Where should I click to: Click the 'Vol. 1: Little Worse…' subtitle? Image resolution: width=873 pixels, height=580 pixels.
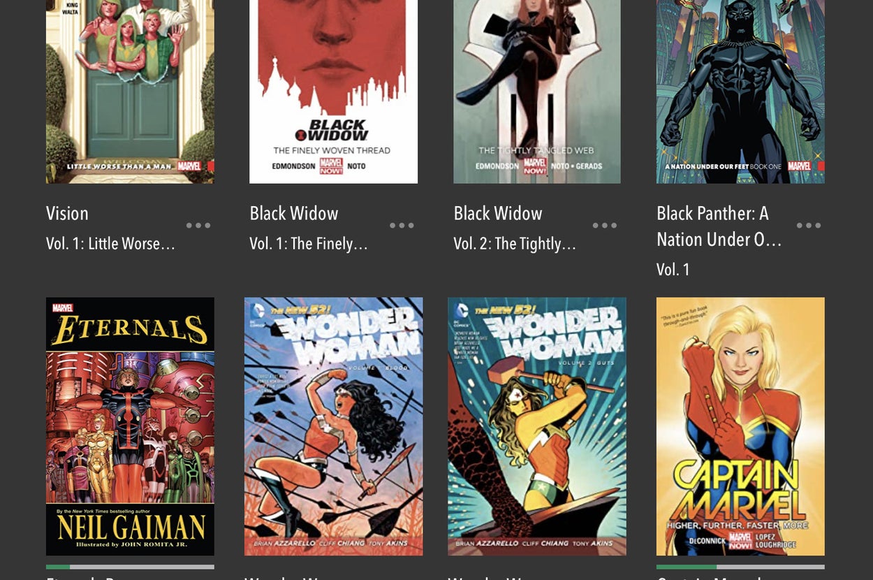point(110,244)
